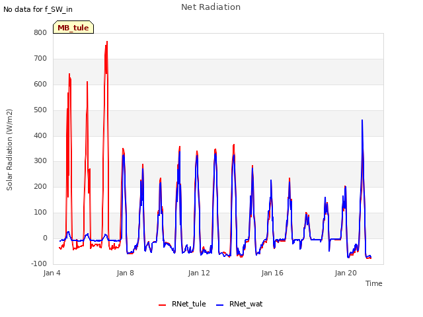Click the Jan 8 x-axis label
This screenshot has width=423, height=317.
click(125, 273)
